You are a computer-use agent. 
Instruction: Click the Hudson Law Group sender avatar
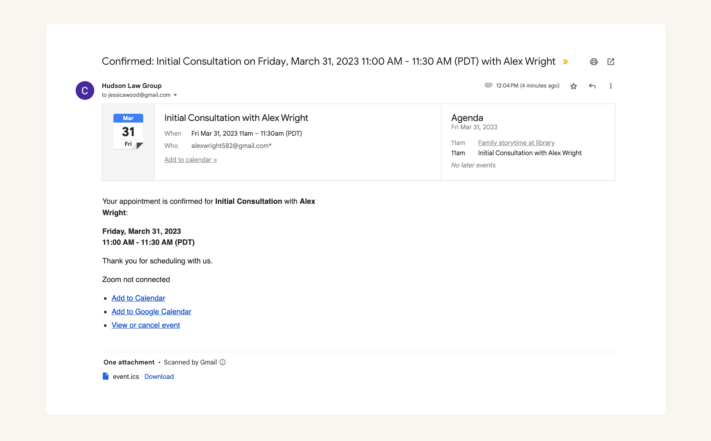tap(85, 90)
